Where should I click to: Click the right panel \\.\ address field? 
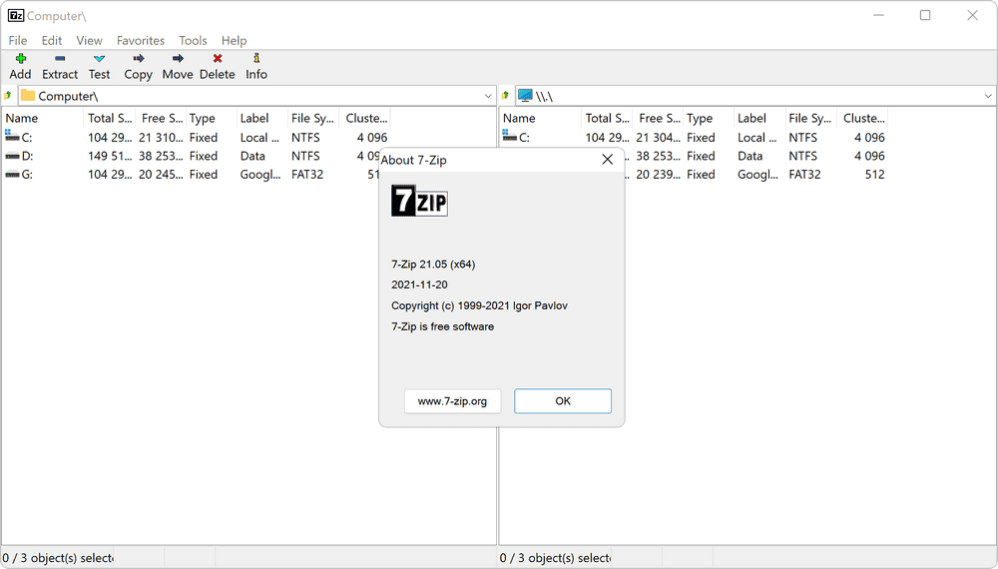(755, 96)
